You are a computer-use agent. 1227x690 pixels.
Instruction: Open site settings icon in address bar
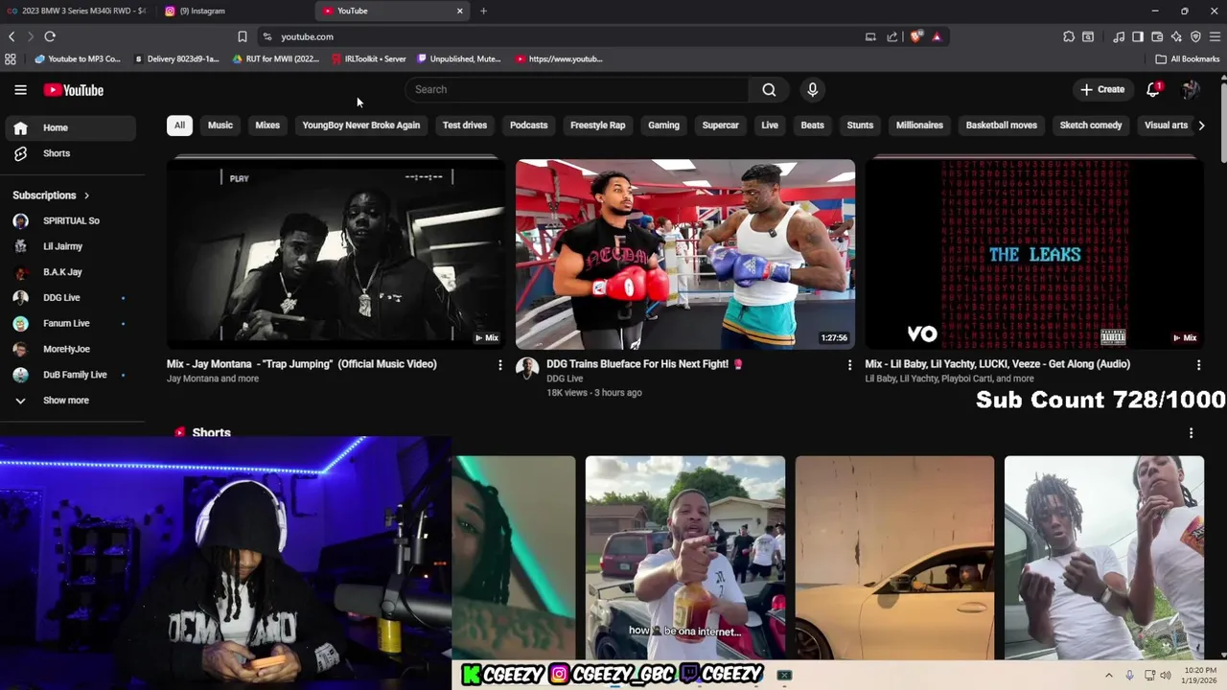pos(266,36)
